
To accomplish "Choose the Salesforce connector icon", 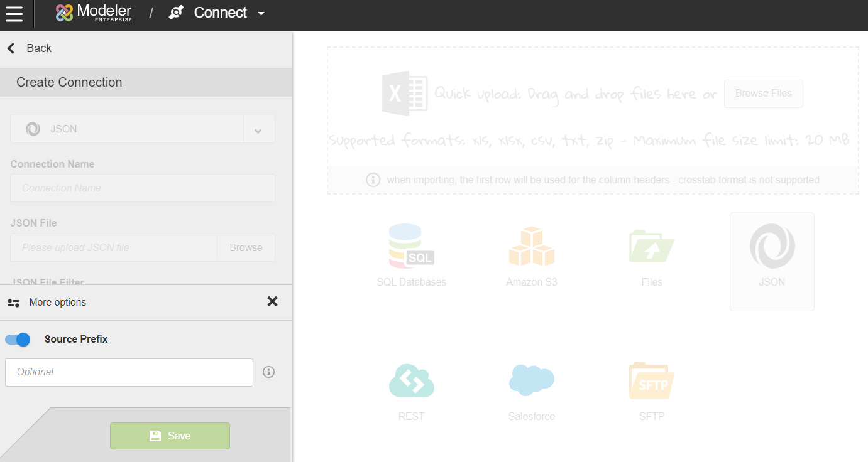I will click(x=532, y=380).
